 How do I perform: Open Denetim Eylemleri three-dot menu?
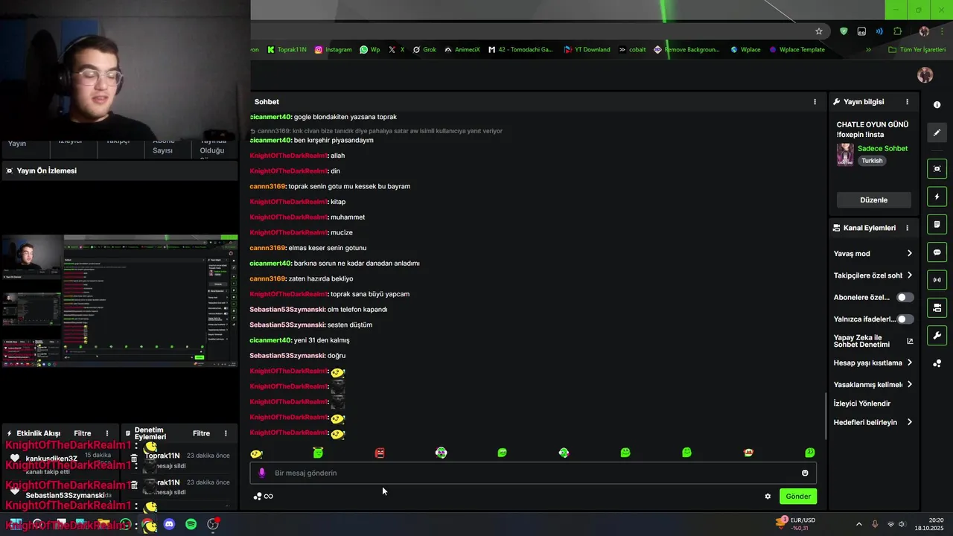coord(226,433)
